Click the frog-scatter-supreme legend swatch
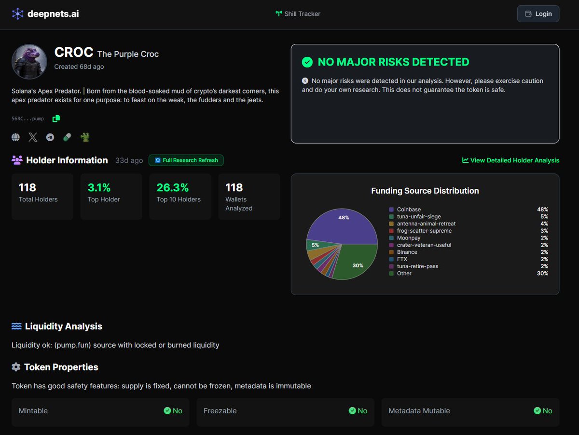The image size is (579, 435). pyautogui.click(x=391, y=231)
